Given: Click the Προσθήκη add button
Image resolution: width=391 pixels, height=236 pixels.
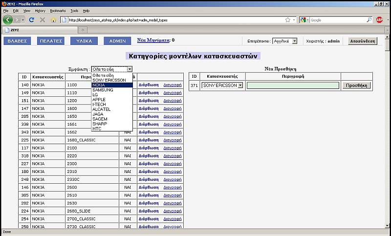Looking at the screenshot, I should click(x=357, y=86).
